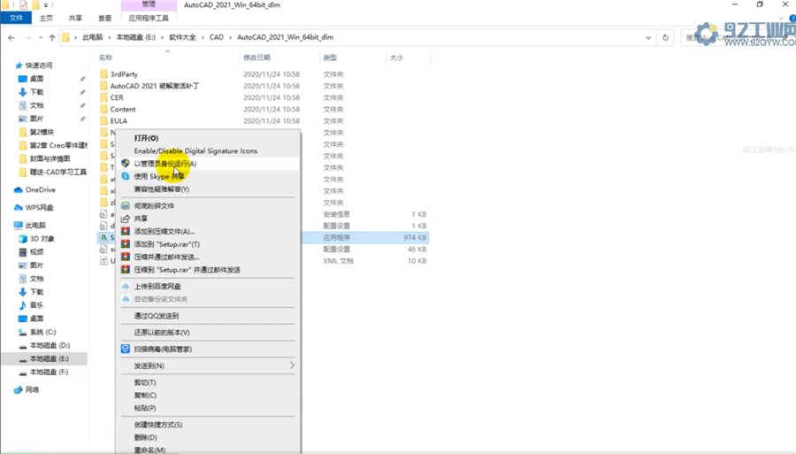Click CAD in the address breadcrumb

coord(217,37)
